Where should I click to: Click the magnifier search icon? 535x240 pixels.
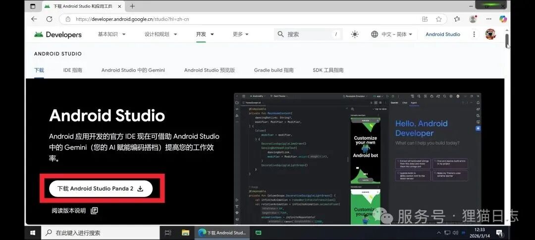tap(280, 34)
